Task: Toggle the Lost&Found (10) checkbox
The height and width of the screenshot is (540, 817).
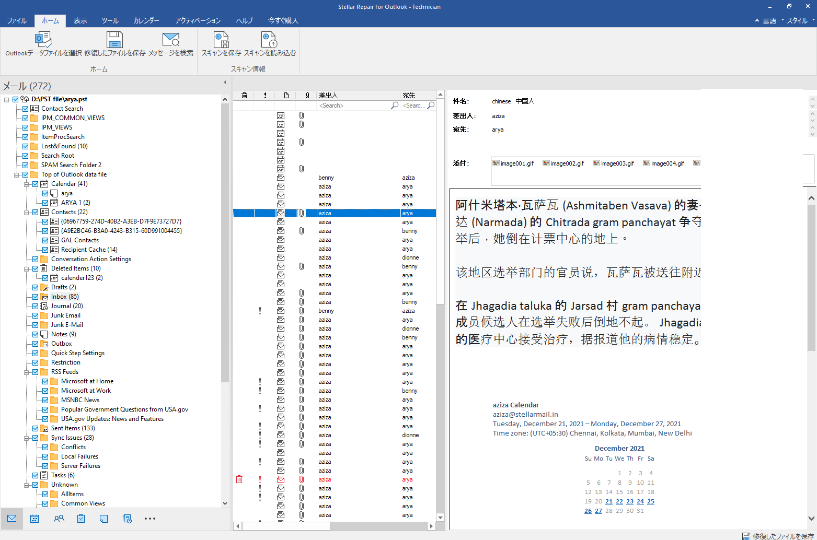Action: pyautogui.click(x=26, y=146)
